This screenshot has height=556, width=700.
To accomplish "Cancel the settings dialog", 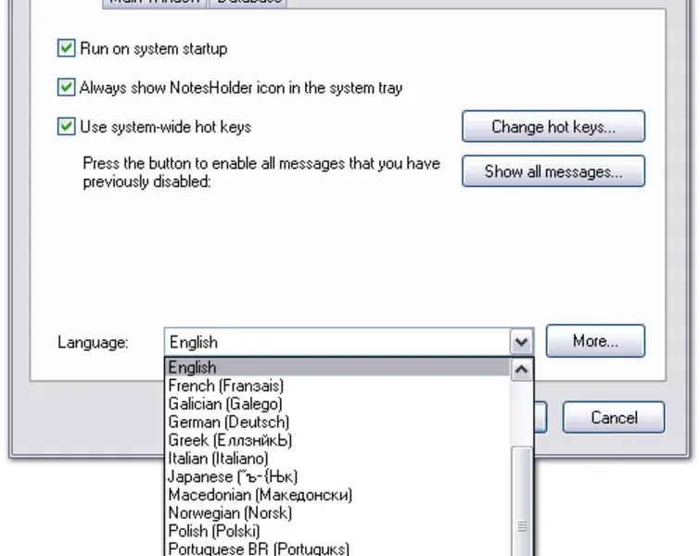I will coord(614,418).
